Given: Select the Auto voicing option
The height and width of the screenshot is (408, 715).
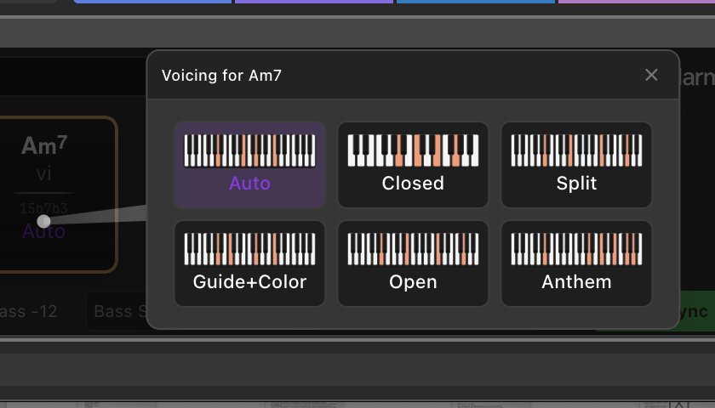Looking at the screenshot, I should click(x=249, y=165).
